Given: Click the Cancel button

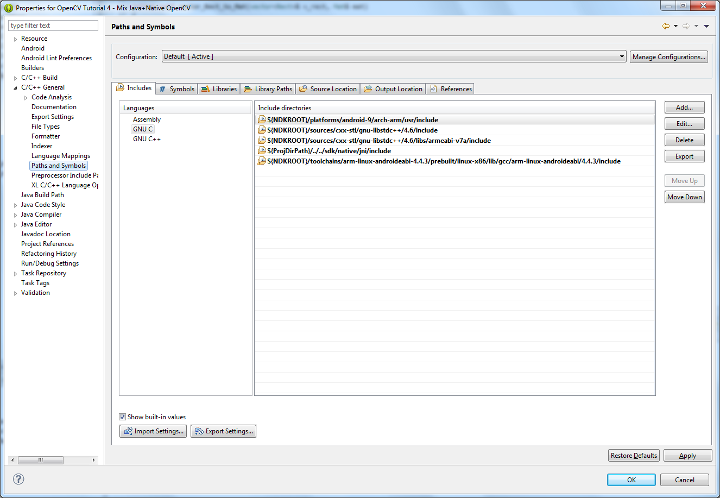Looking at the screenshot, I should pyautogui.click(x=684, y=480).
